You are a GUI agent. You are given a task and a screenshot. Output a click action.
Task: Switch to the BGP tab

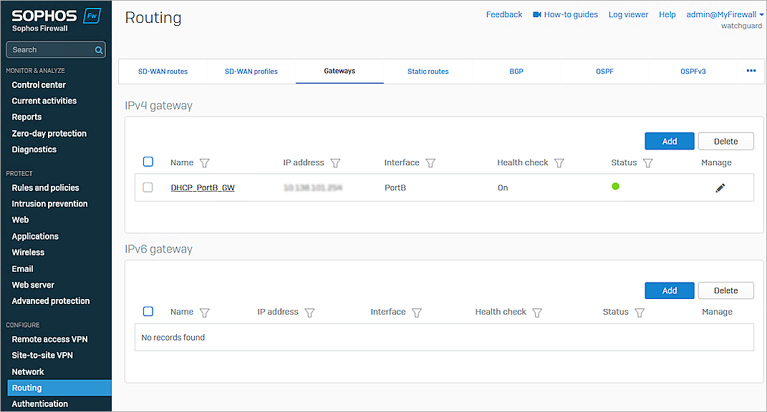tap(516, 71)
